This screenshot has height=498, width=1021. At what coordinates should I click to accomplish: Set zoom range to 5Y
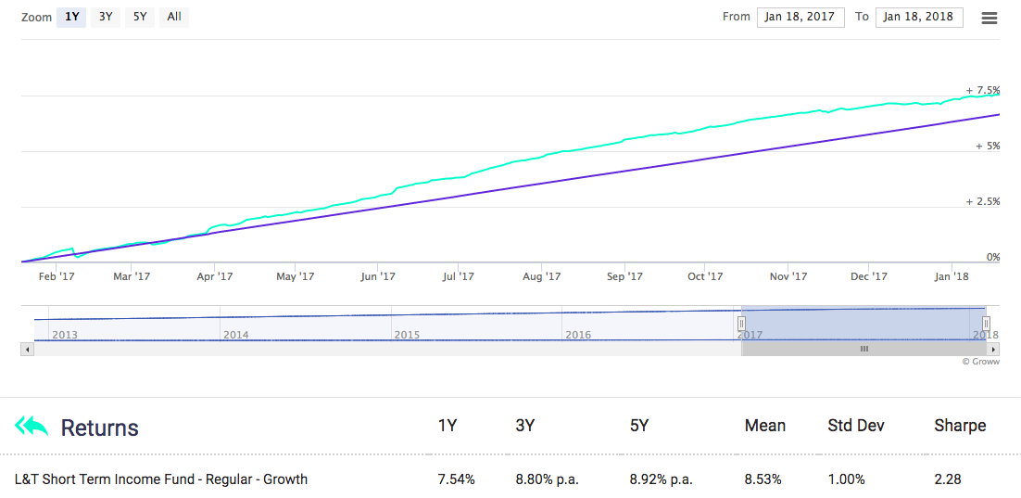140,17
